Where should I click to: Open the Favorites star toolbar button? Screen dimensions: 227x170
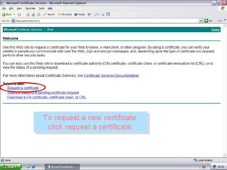coord(65,15)
